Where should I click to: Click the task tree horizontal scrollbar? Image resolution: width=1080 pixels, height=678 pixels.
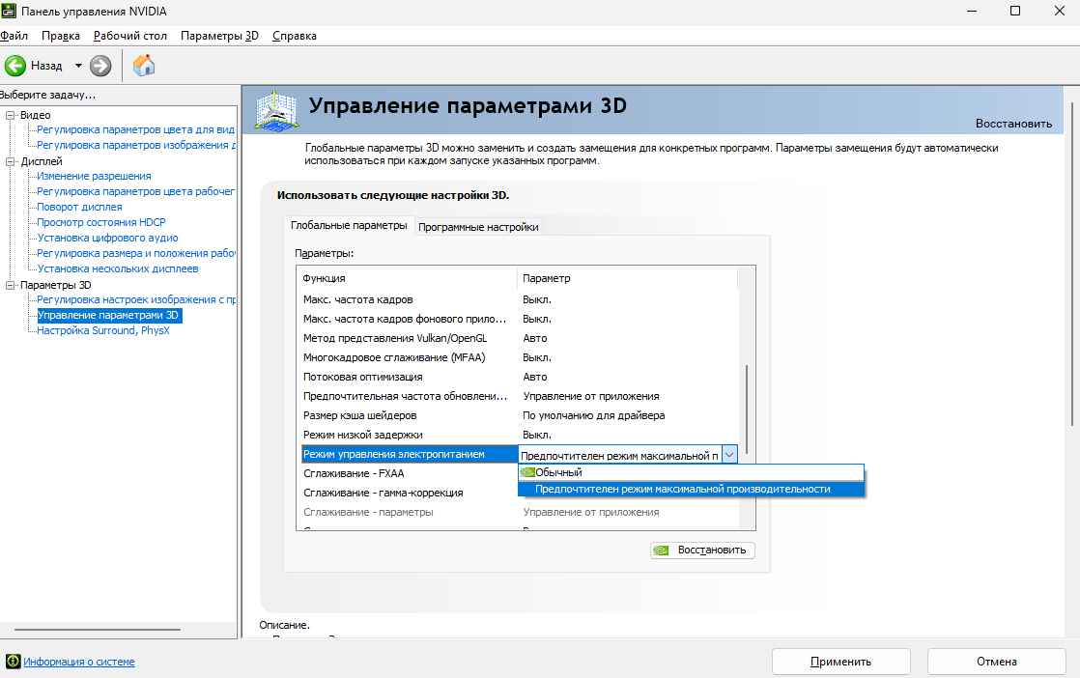click(98, 629)
